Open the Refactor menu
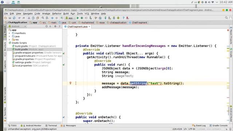Viewport: 233px width, 131px height. pyautogui.click(x=57, y=13)
